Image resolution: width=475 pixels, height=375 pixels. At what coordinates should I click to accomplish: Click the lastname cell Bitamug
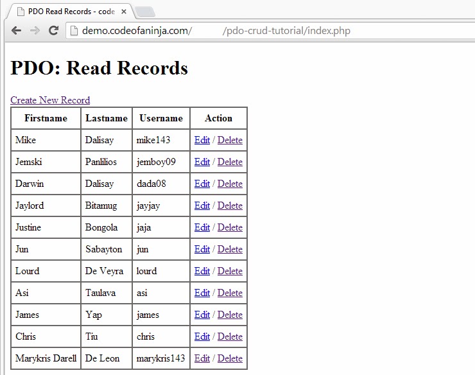click(x=107, y=205)
